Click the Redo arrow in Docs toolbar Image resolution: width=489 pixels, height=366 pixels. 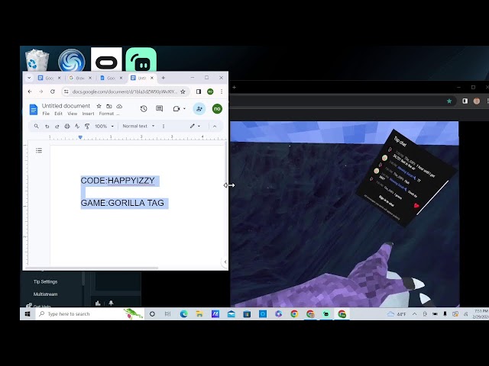click(x=57, y=126)
